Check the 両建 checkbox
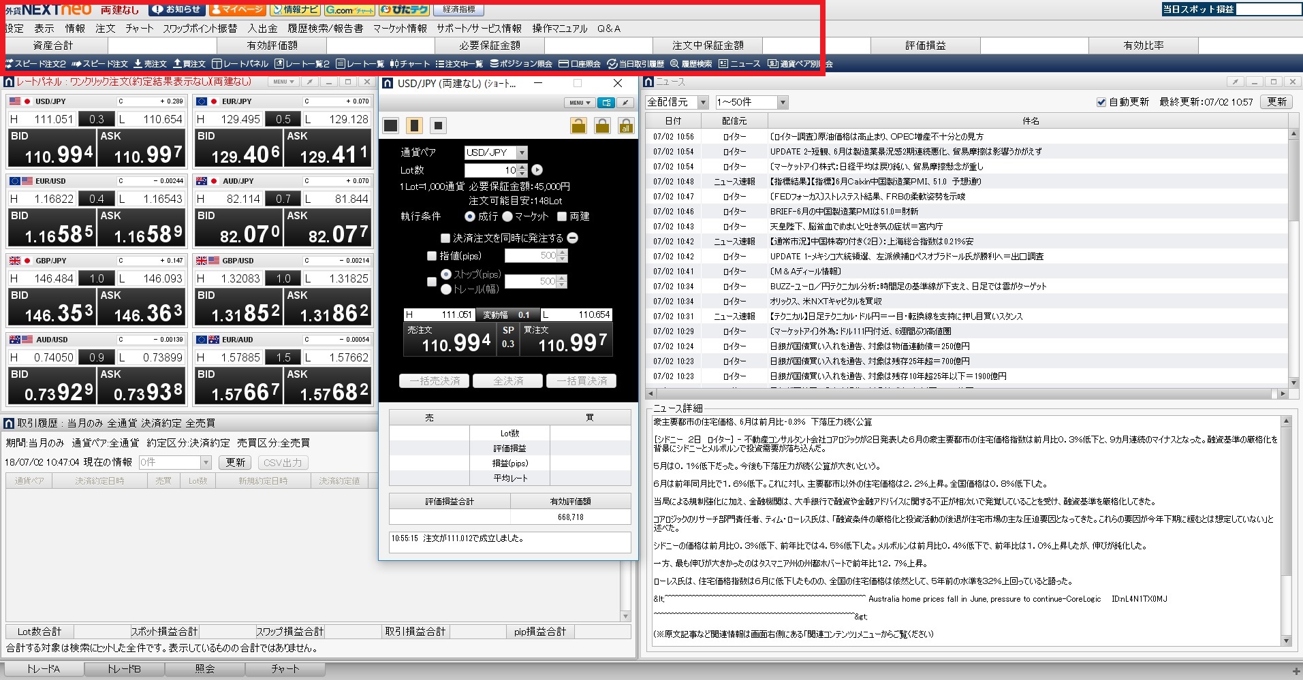1303x680 pixels. pyautogui.click(x=562, y=216)
